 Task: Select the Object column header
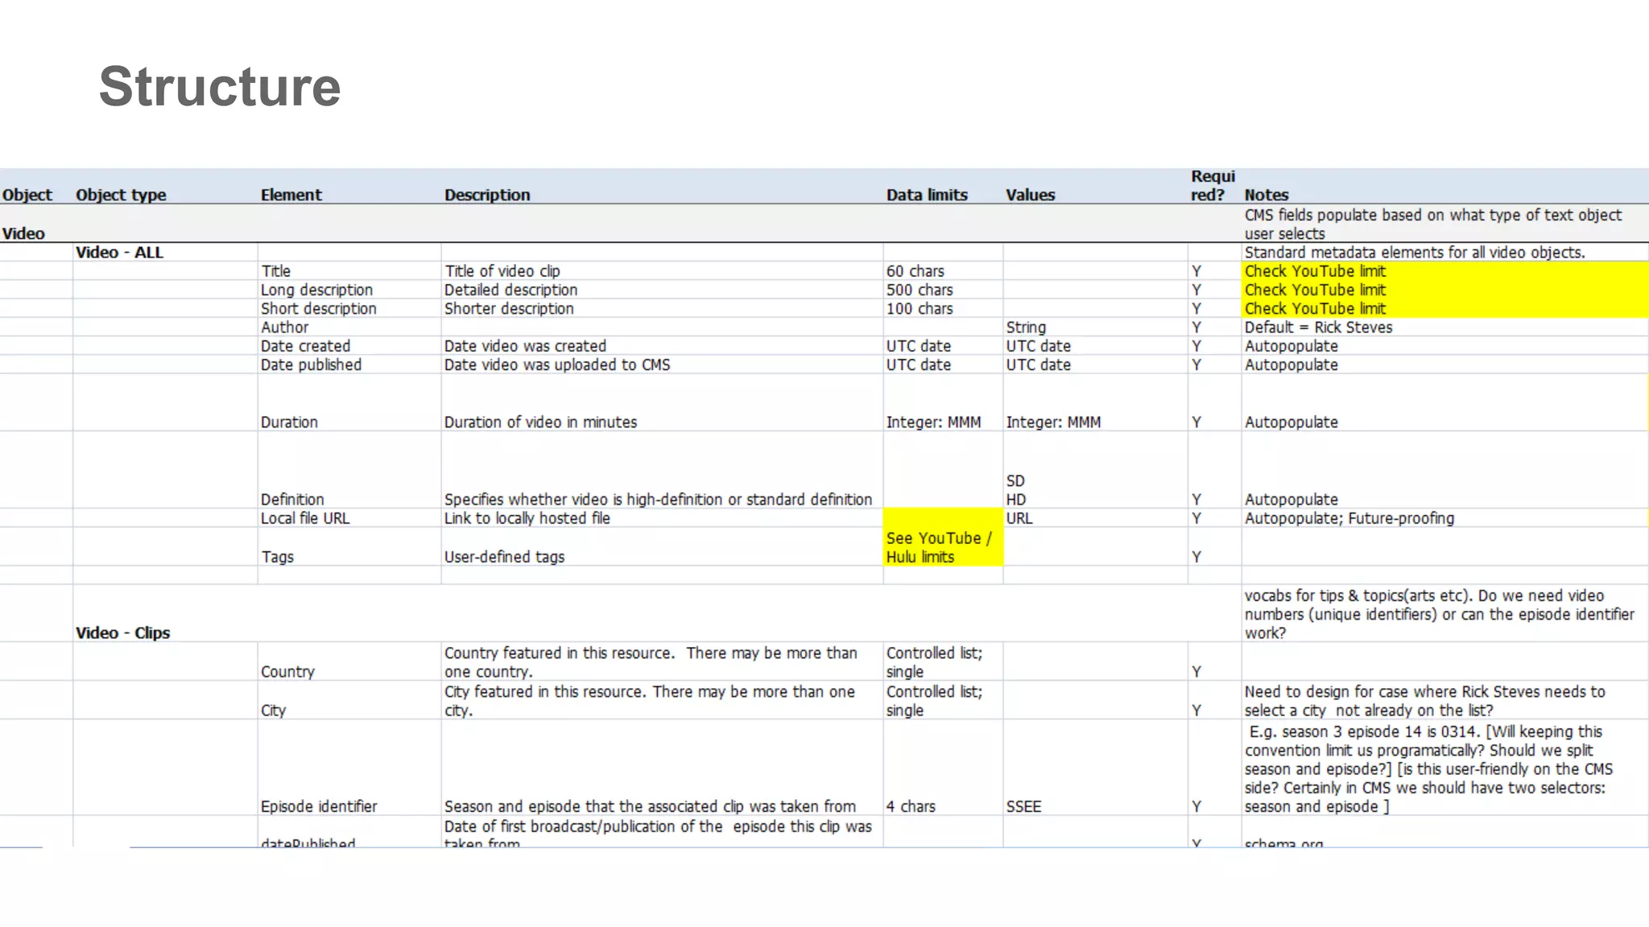tap(27, 195)
